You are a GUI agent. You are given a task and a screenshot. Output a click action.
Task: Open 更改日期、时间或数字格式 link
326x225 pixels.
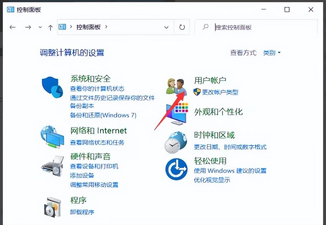coord(230,147)
